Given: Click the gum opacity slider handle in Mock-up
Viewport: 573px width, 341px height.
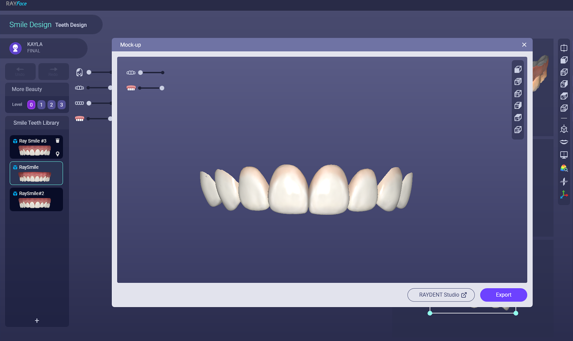Looking at the screenshot, I should [162, 88].
